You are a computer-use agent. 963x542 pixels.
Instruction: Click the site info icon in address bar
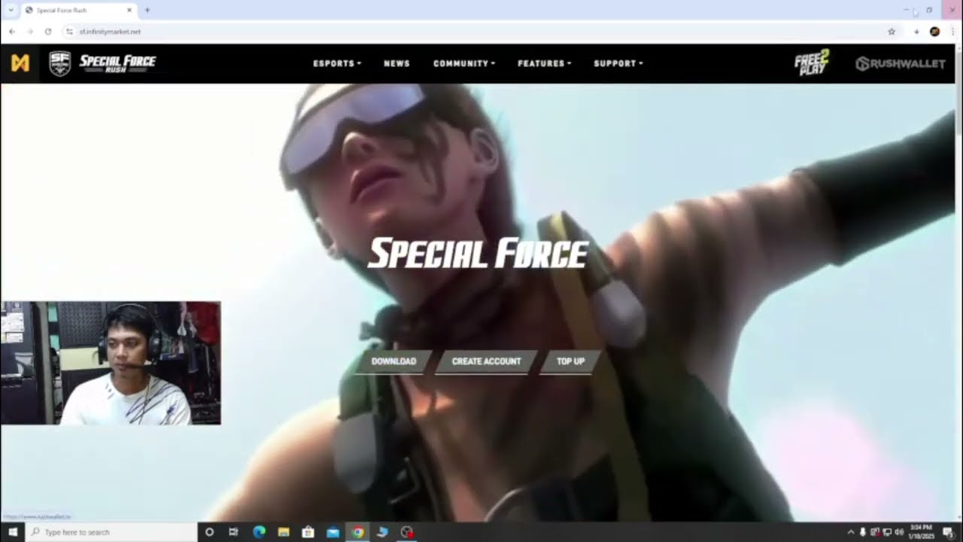(69, 32)
